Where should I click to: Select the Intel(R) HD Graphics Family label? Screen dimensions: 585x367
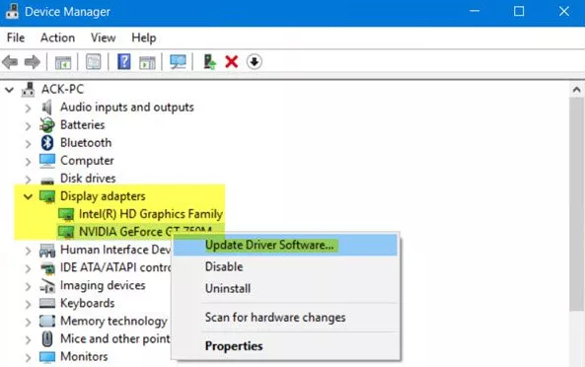(x=151, y=214)
